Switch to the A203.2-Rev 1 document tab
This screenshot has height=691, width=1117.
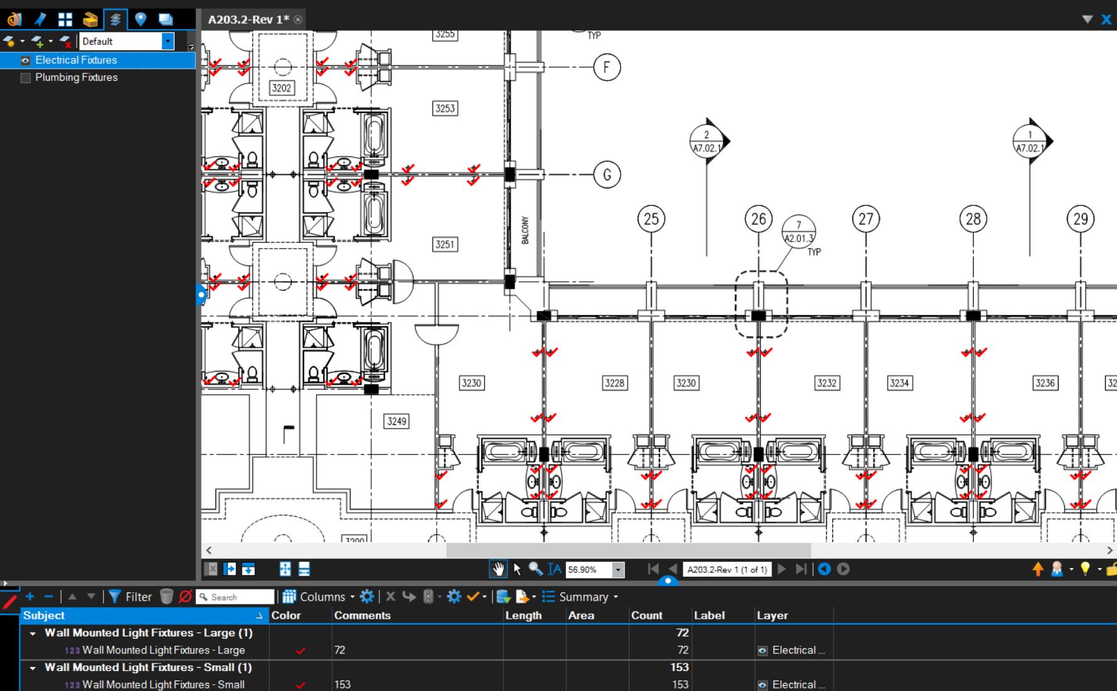point(249,19)
